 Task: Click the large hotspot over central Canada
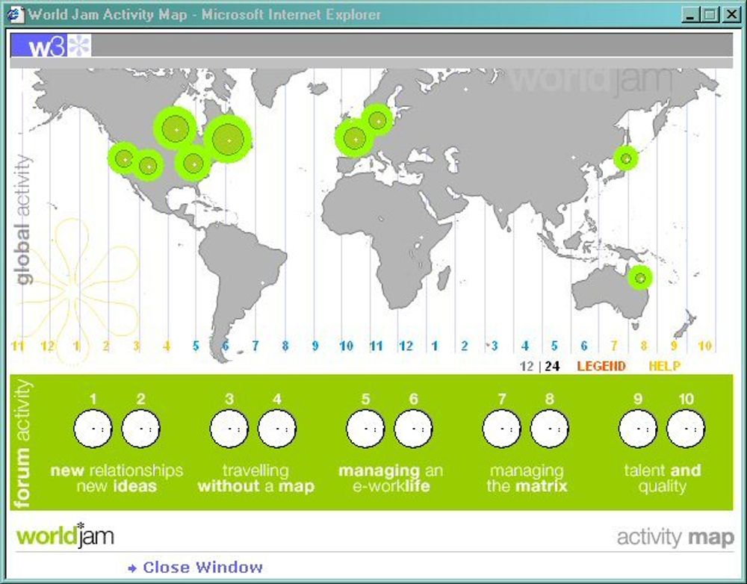tap(176, 129)
